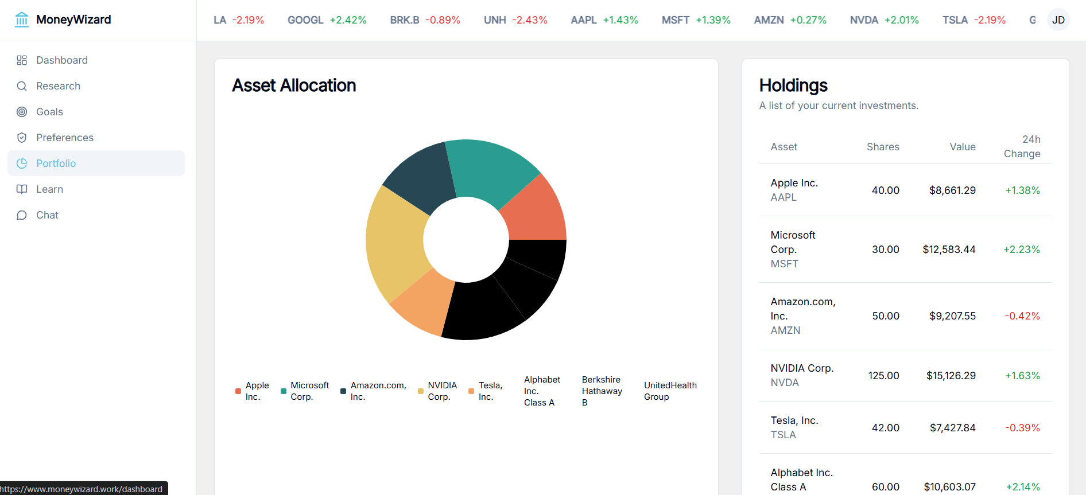Click the BRK.B ticker entry
The image size is (1086, 495).
click(425, 20)
